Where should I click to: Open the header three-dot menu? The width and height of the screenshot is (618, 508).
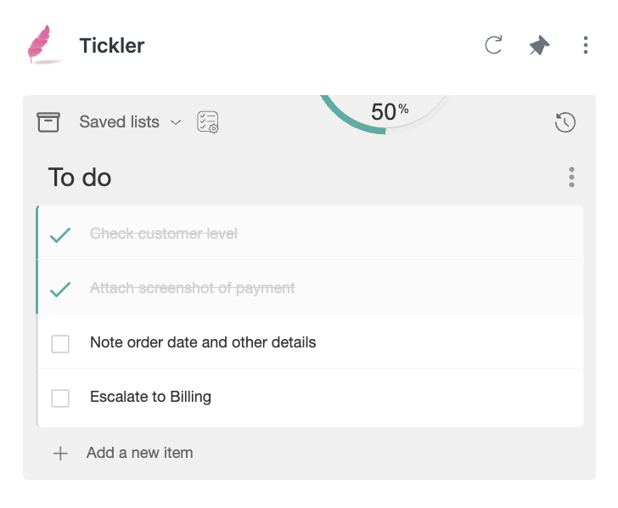coord(585,45)
